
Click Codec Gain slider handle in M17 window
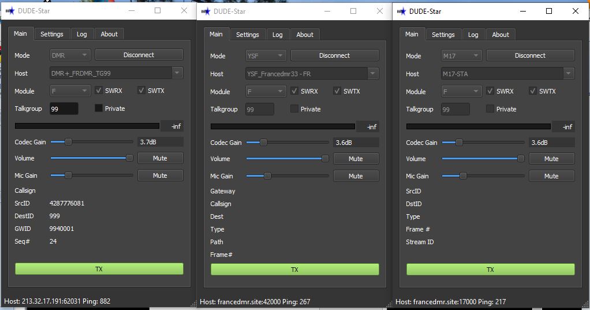[459, 143]
